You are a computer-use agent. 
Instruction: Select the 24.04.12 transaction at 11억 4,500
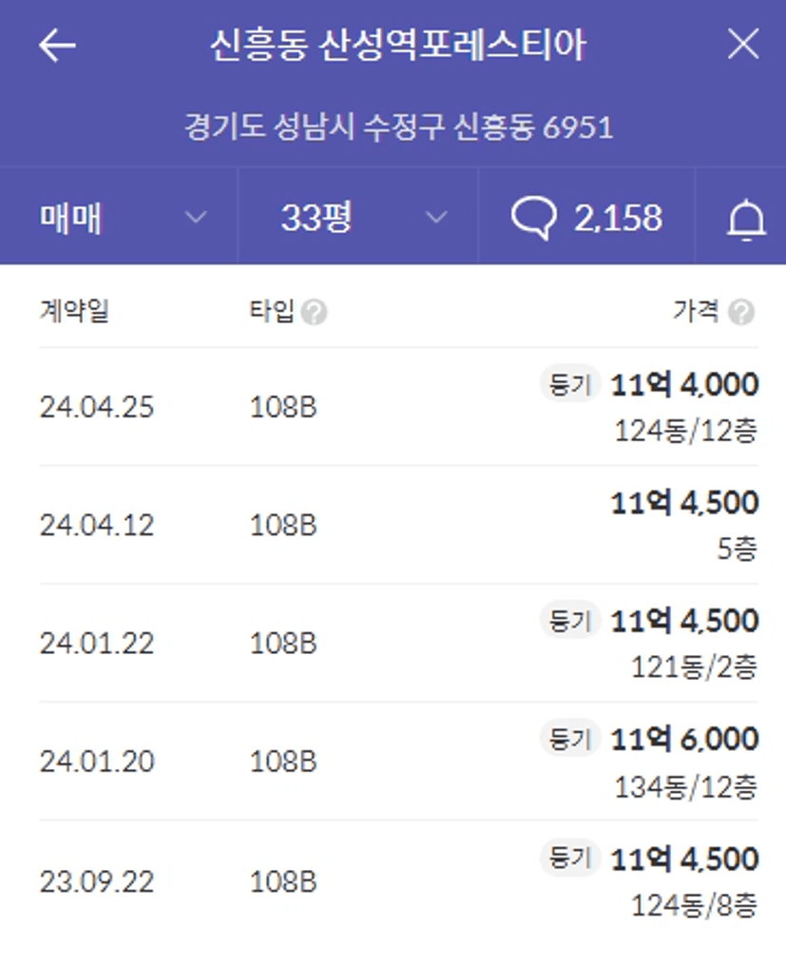click(398, 525)
